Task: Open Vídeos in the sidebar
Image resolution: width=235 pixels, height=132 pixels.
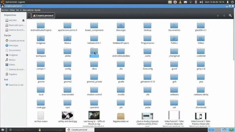Action: click(10, 65)
